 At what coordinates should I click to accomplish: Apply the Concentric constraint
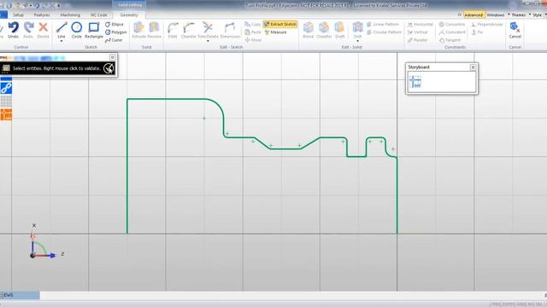(452, 25)
